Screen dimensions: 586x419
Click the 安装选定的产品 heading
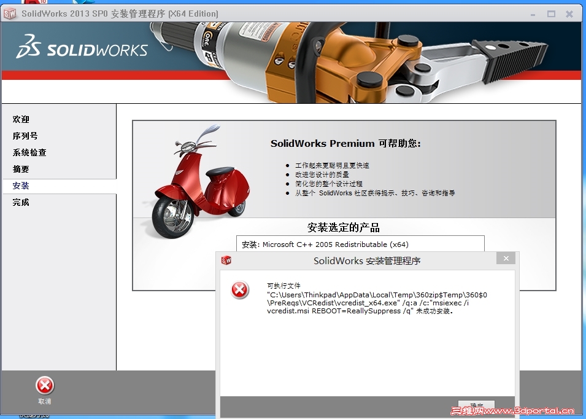344,227
